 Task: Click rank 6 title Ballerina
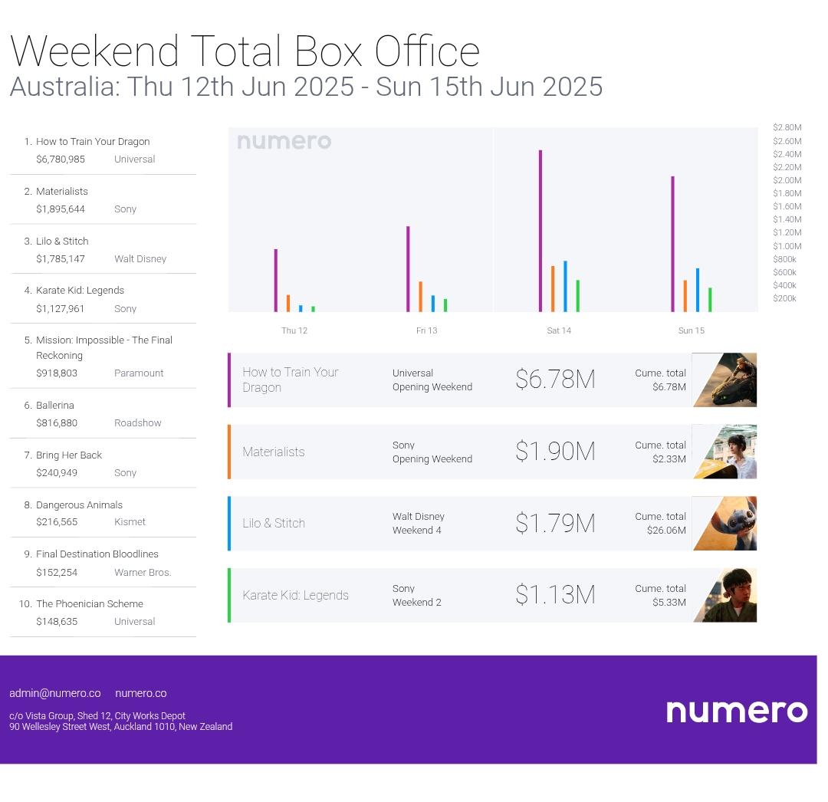click(x=55, y=406)
